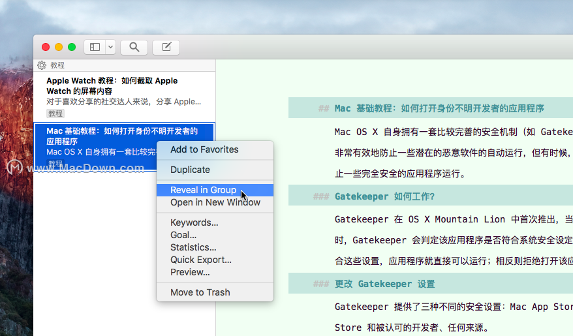Click the paragraph starting Mac OS X 自身拥有
Viewport: 573px width, 336px height.
[x=454, y=132]
